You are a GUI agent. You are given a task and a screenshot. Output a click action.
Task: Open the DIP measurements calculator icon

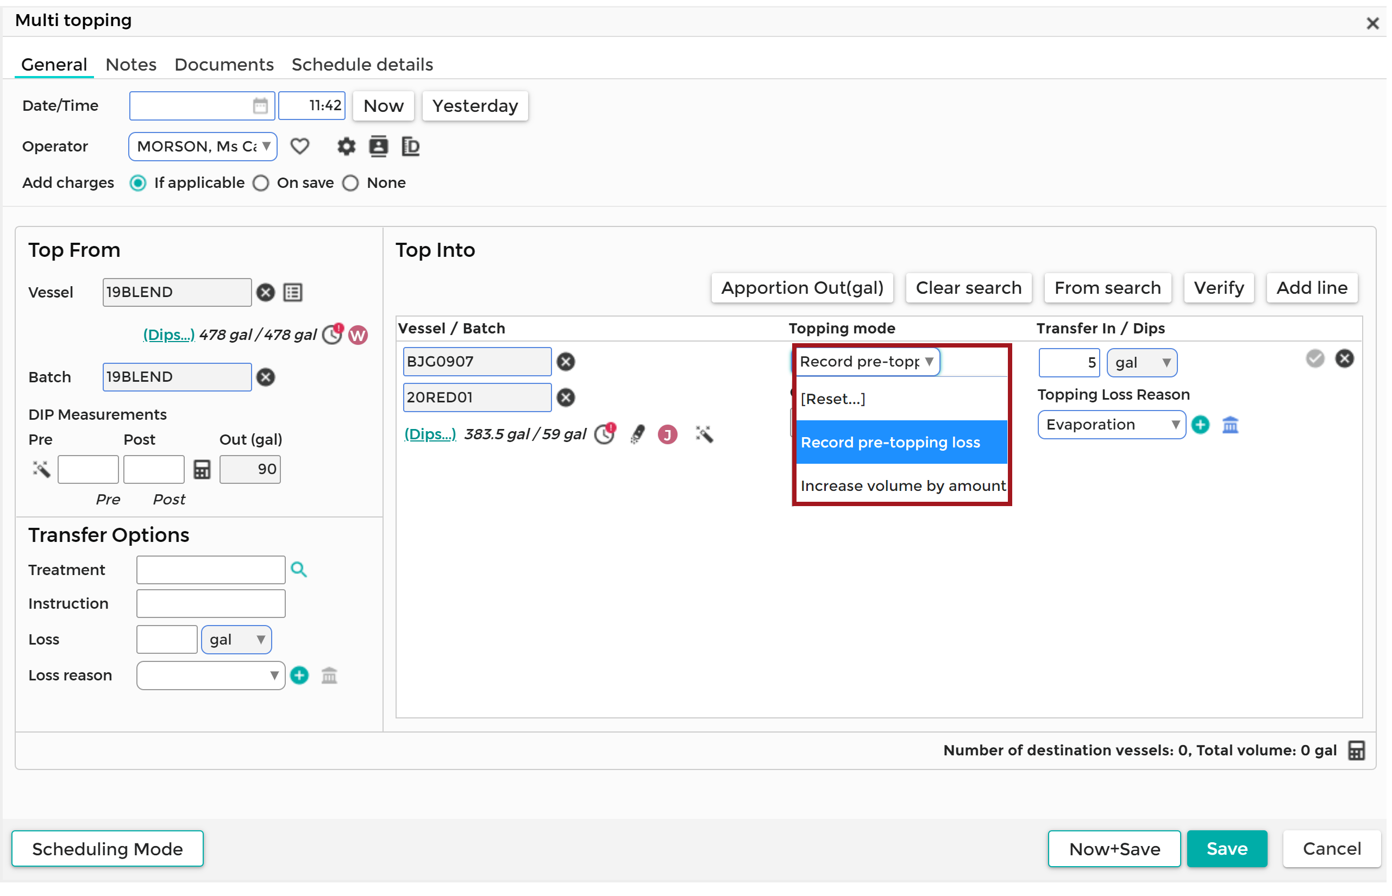[202, 470]
